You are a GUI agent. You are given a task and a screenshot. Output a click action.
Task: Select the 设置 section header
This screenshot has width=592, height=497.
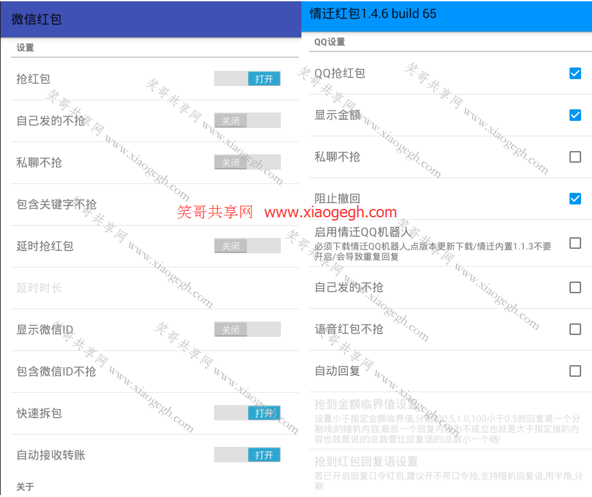click(25, 47)
